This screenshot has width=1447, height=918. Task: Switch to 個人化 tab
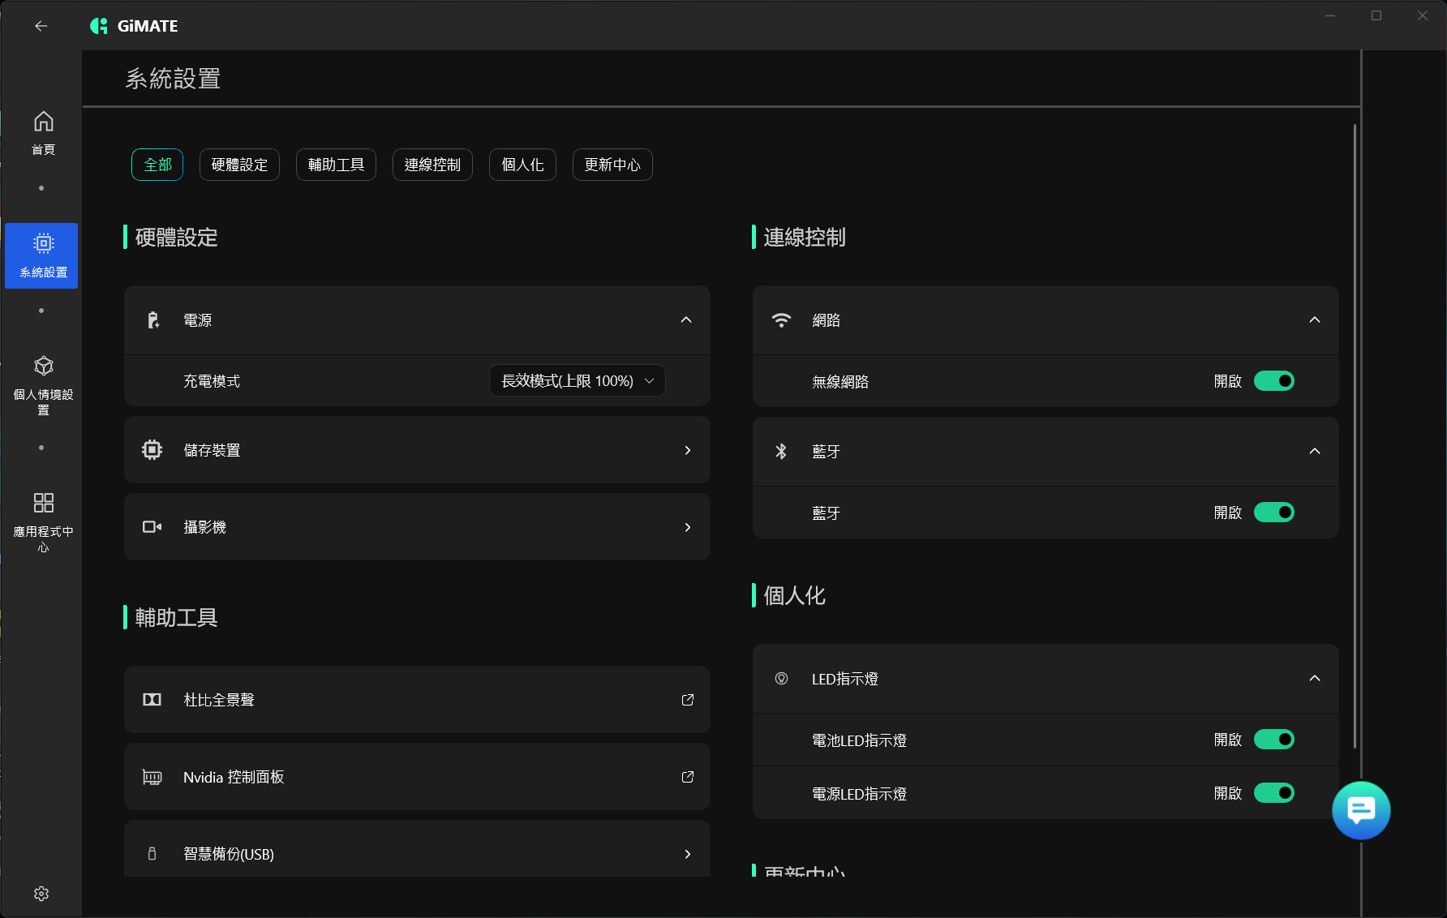point(522,165)
